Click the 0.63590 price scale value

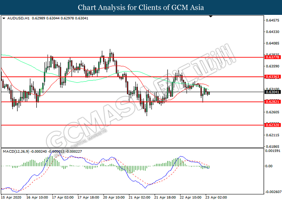272,66
